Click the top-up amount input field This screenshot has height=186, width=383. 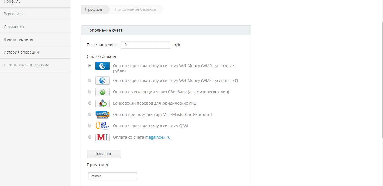coord(146,45)
